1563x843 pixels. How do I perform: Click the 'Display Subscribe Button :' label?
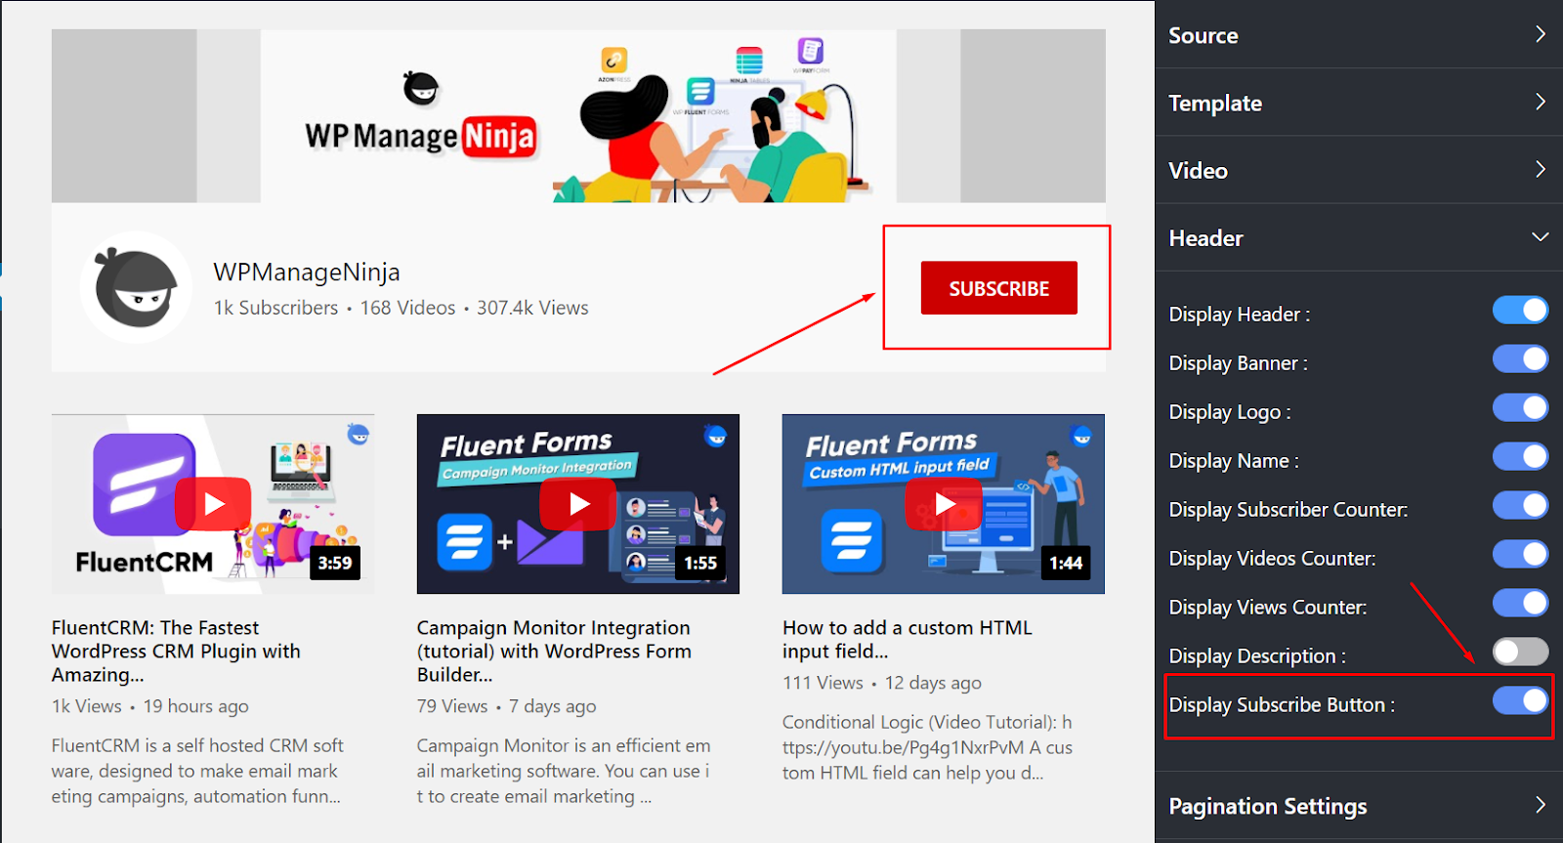(1282, 705)
